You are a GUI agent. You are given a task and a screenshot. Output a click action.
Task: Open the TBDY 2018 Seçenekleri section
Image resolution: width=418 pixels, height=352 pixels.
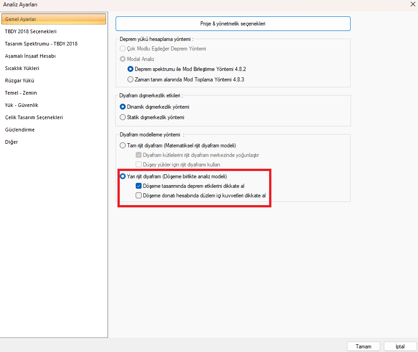(31, 31)
